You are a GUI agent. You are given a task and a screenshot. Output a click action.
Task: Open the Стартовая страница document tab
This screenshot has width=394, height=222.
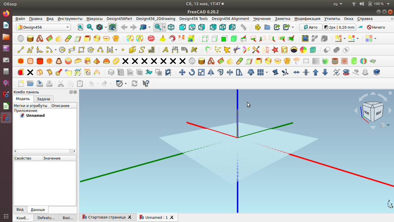tap(107, 217)
